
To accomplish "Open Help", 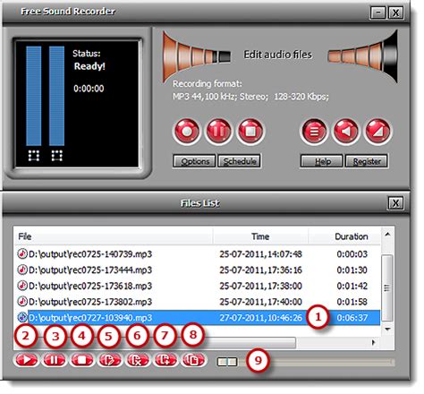I will [322, 161].
